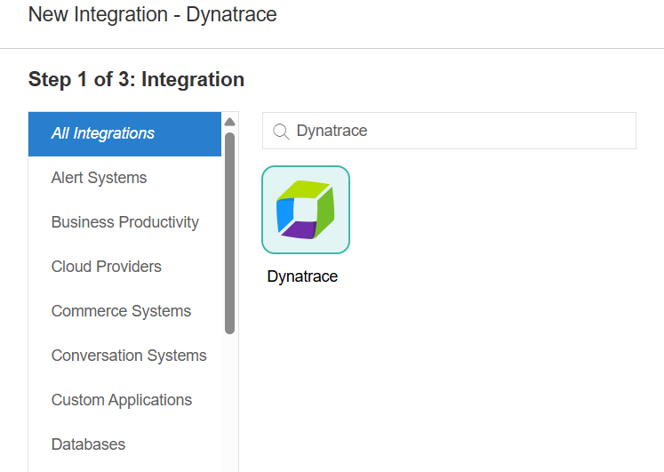Click the Step 1 of 3 heading

pos(136,79)
